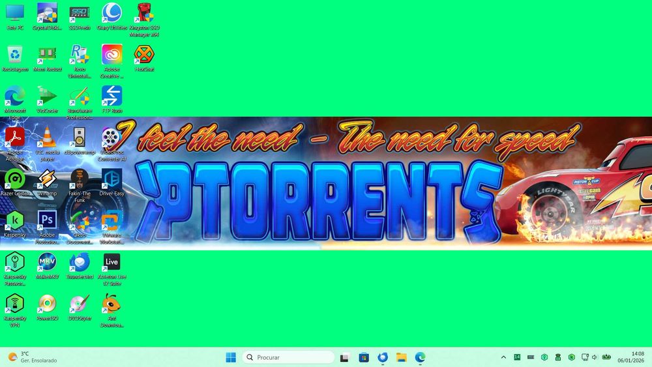Open the VidCoder desktop shortcut
652x367 pixels.
pyautogui.click(x=47, y=100)
